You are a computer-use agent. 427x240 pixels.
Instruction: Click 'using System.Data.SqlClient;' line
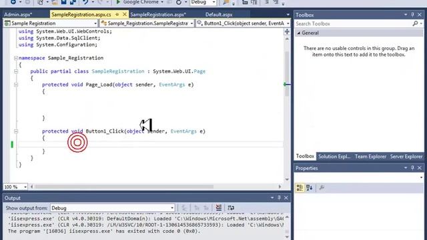pos(59,38)
